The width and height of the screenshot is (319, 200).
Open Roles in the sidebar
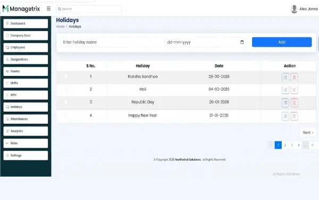click(x=26, y=144)
